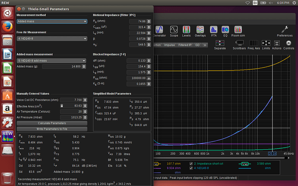Open Ubuntu Dash launcher
This screenshot has width=298, height=186.
(x=7, y=13)
